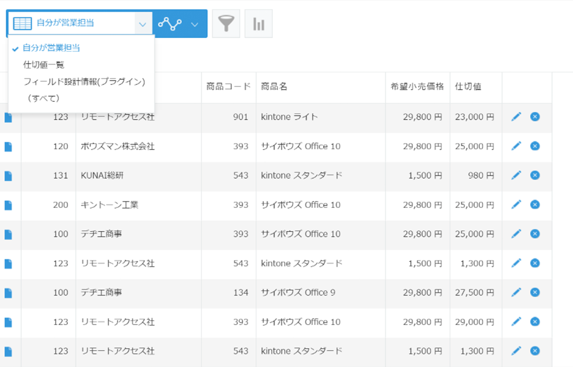Open record details for kintone ライト row
The height and width of the screenshot is (367, 573).
[x=8, y=117]
